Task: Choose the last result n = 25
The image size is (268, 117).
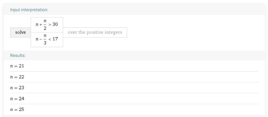Action: [17, 110]
